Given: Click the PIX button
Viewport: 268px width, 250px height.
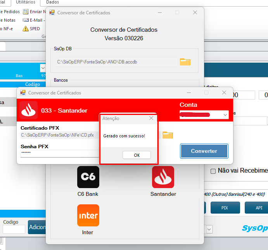Looking at the screenshot, I should pos(225,208).
